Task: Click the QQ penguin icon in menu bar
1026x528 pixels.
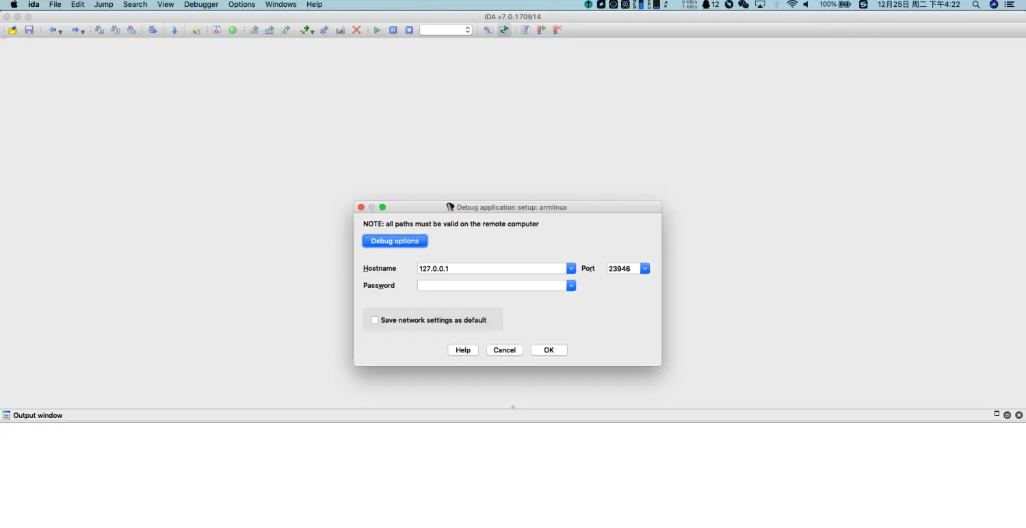Action: 707,4
